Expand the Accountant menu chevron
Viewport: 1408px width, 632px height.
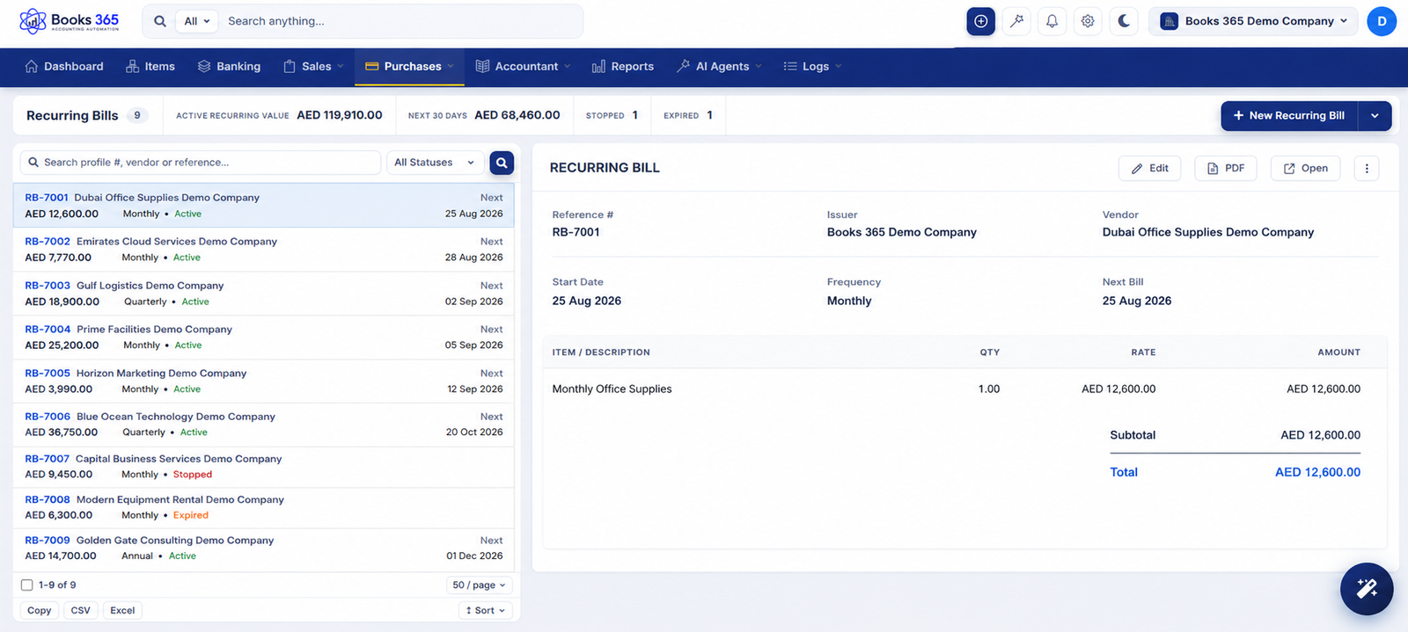568,67
